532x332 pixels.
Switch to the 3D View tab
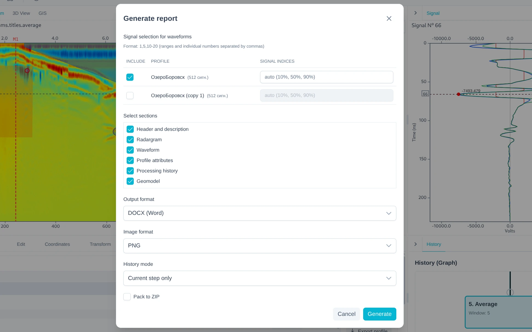[21, 13]
